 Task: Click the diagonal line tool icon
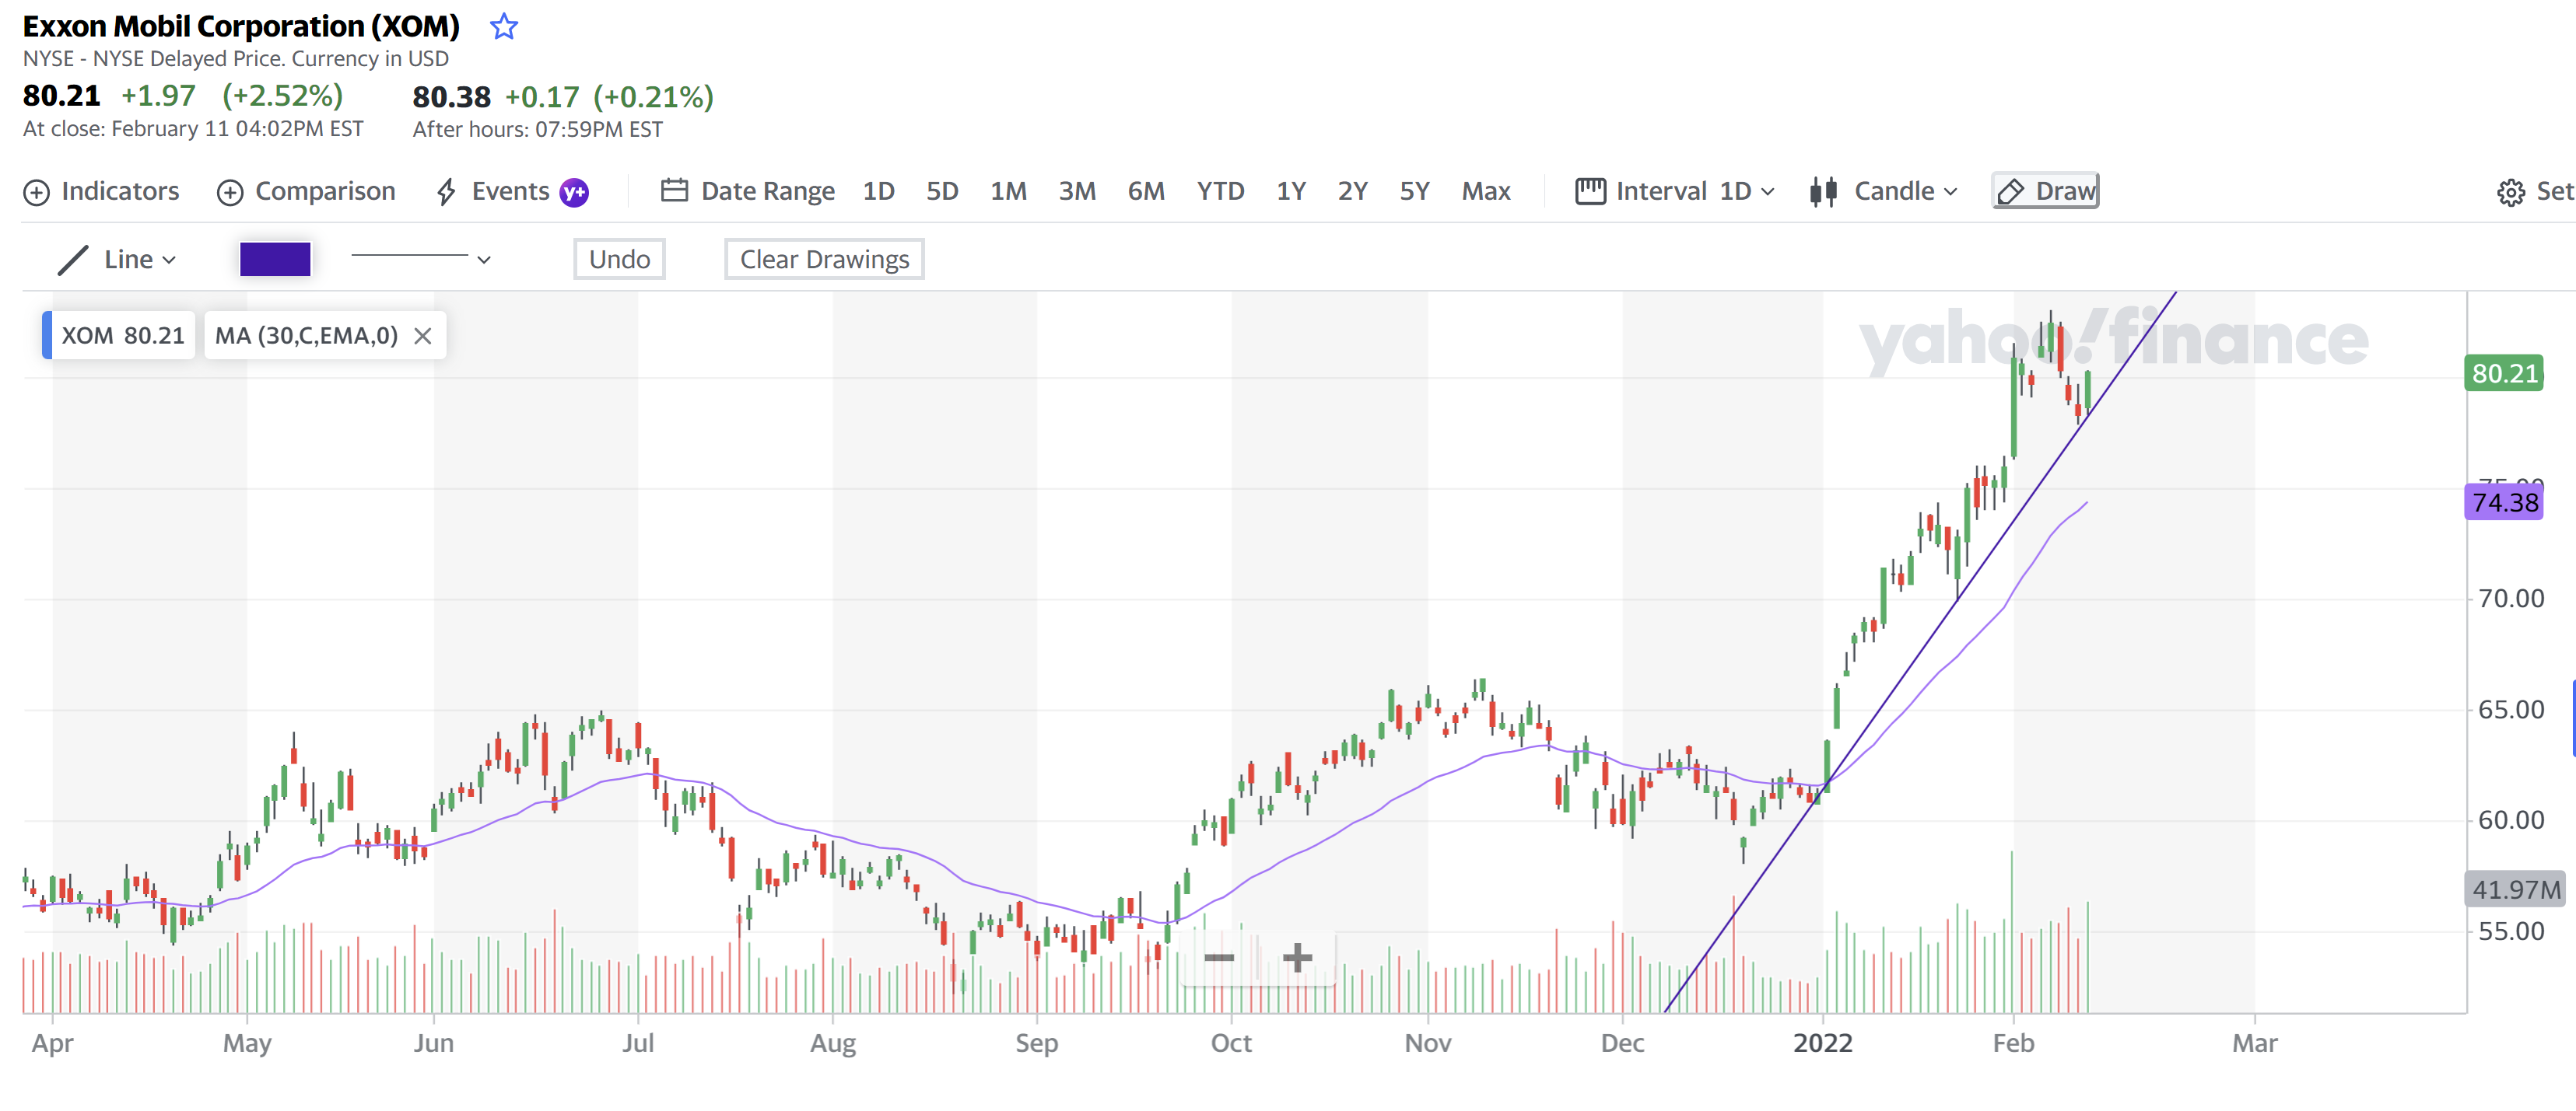click(x=73, y=260)
